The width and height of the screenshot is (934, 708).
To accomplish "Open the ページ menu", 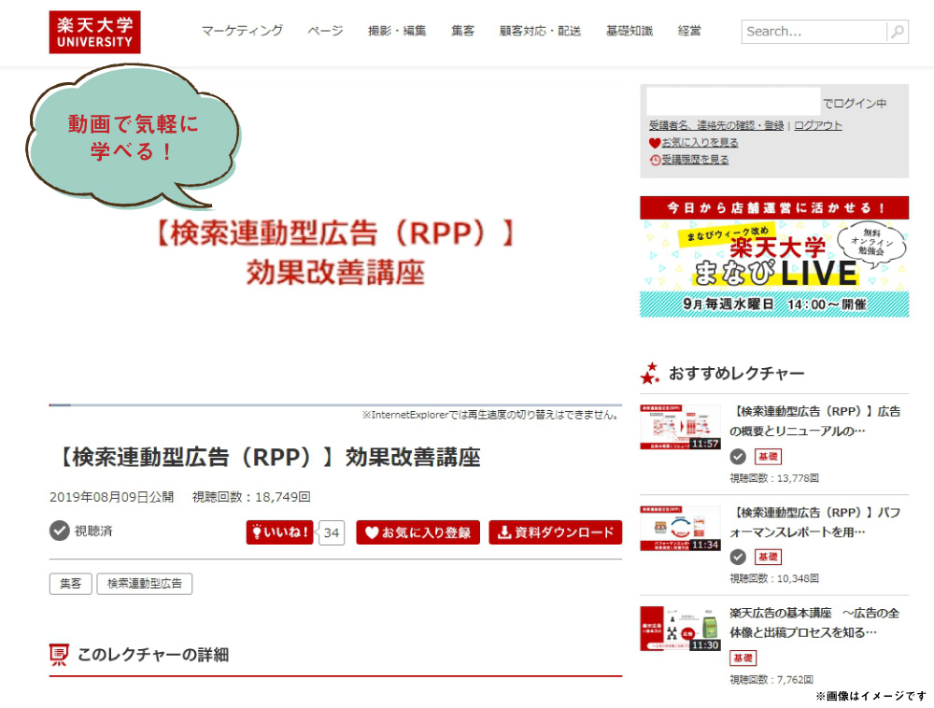I will [x=325, y=31].
